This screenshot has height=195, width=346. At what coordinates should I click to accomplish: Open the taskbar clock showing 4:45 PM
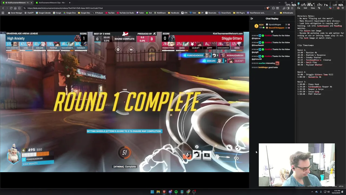337,192
